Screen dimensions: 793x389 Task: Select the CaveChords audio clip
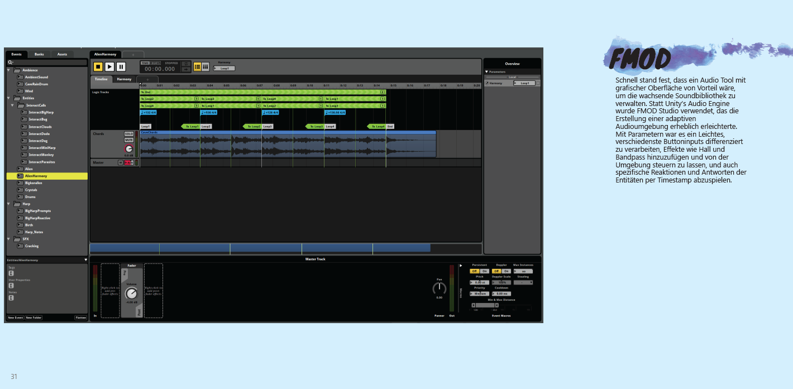coord(288,144)
